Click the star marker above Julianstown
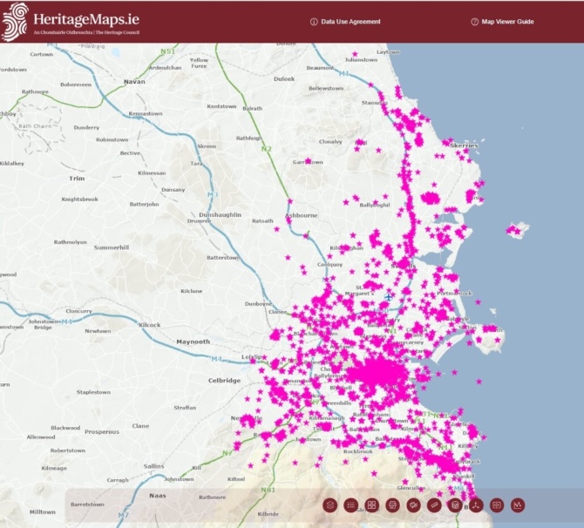Screen dimensions: 584x528 pos(355,54)
